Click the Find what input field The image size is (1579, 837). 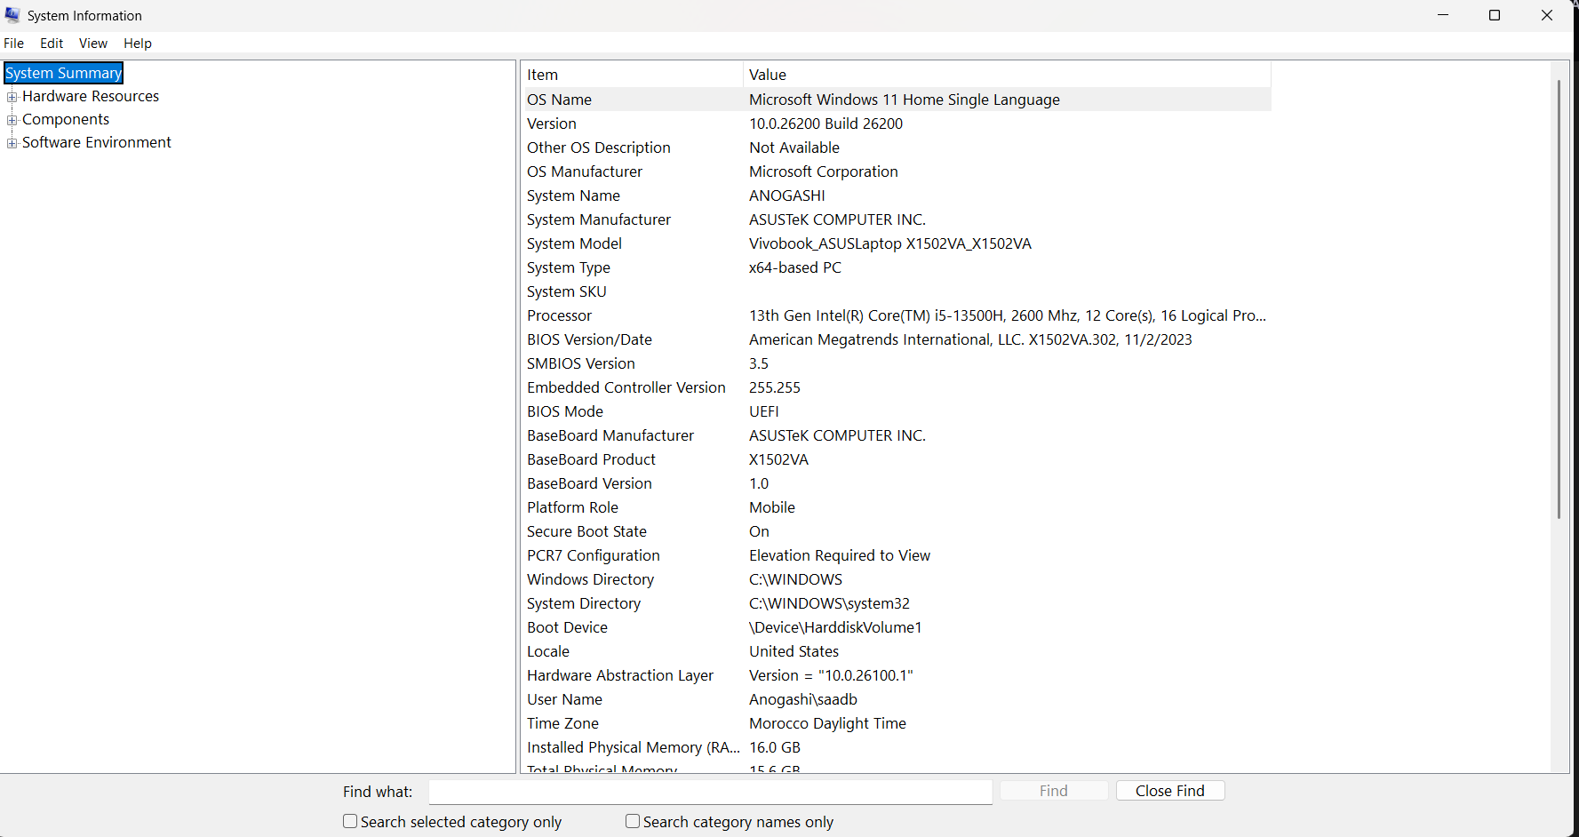tap(710, 792)
